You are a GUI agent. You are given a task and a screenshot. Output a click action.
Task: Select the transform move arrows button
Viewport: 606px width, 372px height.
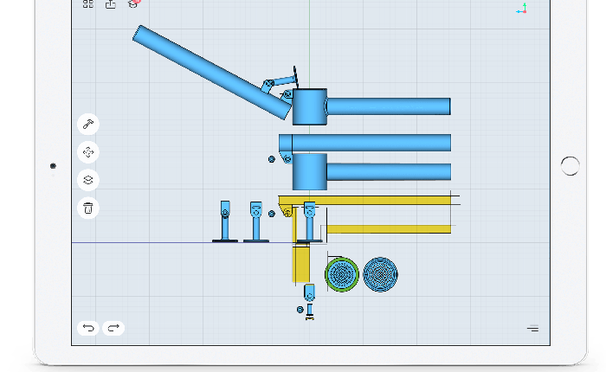coord(88,152)
